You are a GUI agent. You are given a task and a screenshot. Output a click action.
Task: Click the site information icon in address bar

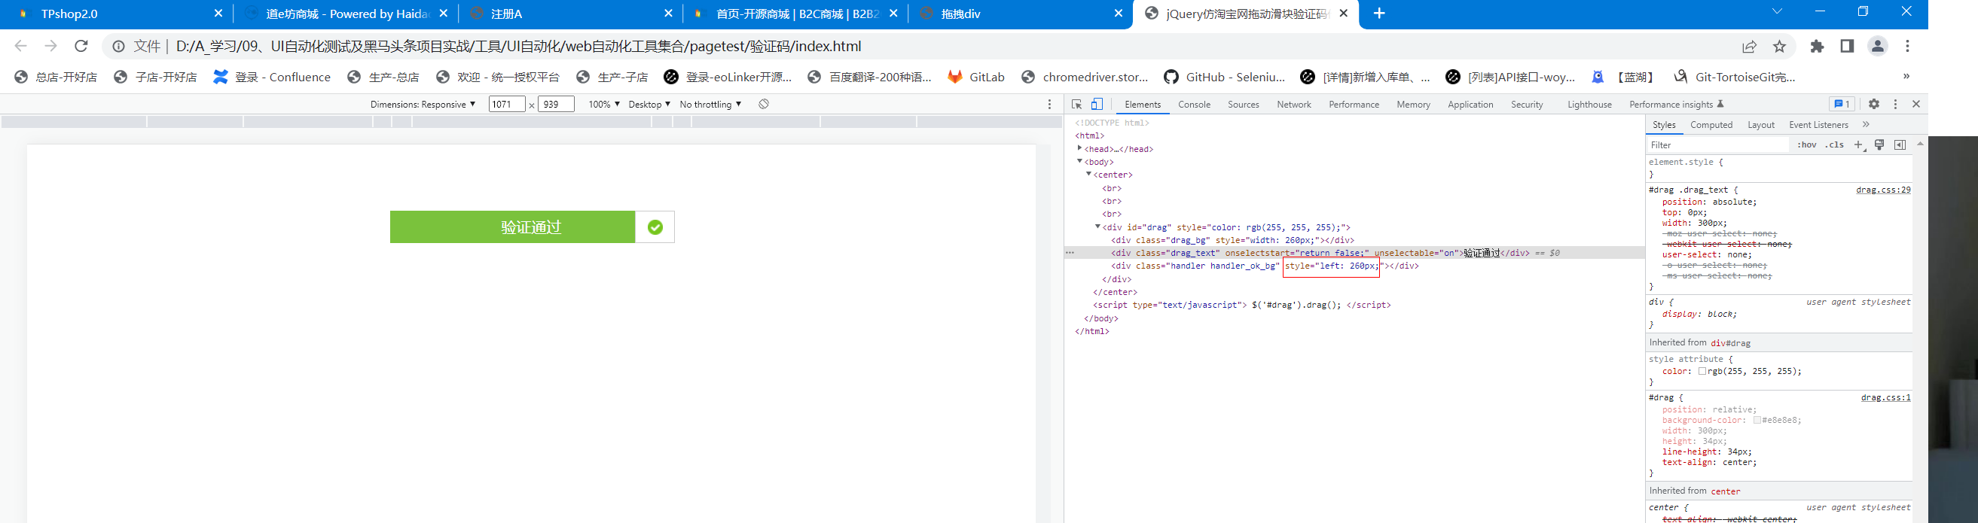[118, 46]
